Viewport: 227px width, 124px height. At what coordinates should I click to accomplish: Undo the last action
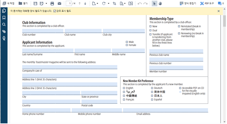click(x=140, y=4)
